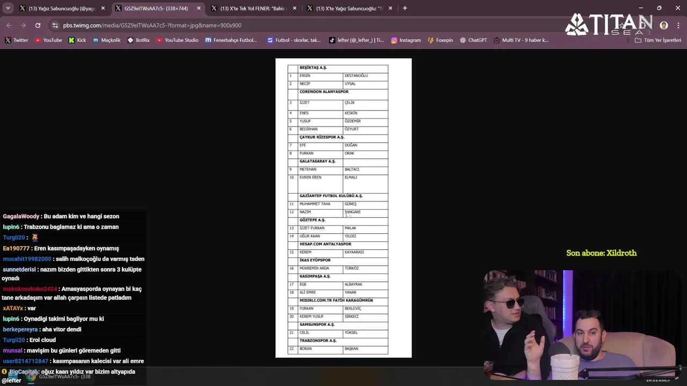
Task: Open the YouTube Studio bookmark
Action: (178, 40)
